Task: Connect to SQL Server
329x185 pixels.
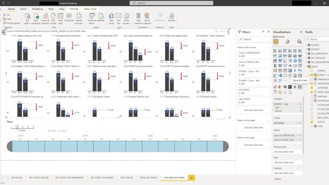Action: click(x=54, y=18)
